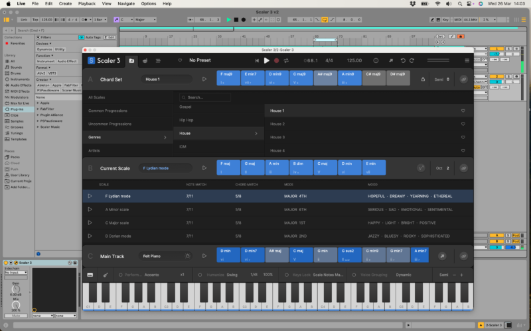Open the metronome icon beside the tempo
Image resolution: width=531 pixels, height=331 pixels.
pos(376,60)
